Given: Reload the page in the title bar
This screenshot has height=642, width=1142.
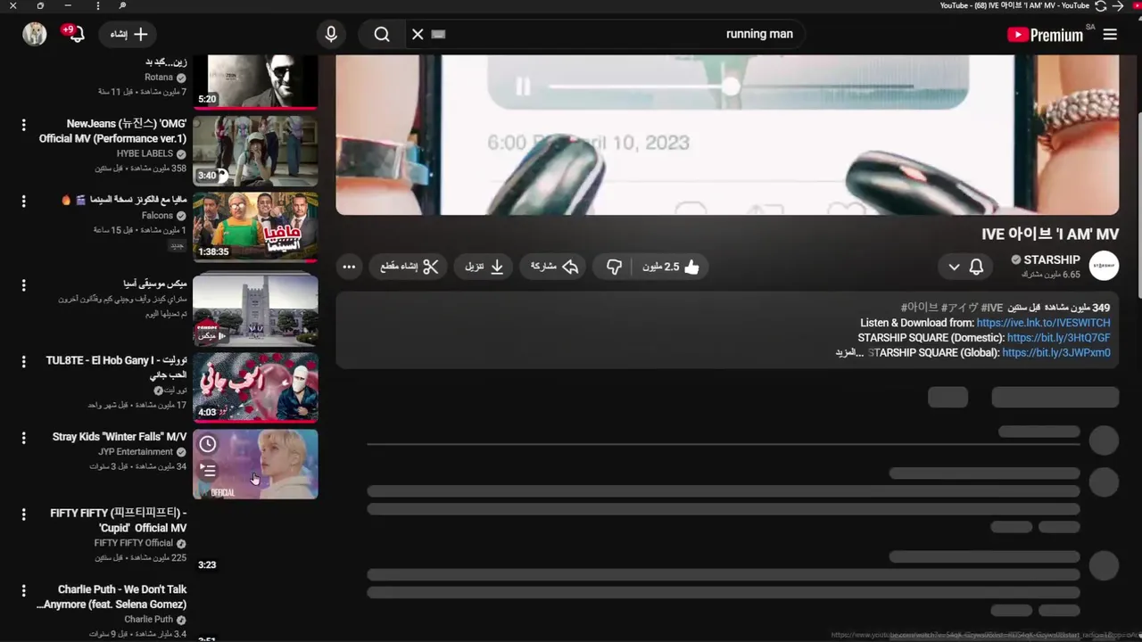Looking at the screenshot, I should coord(1101,5).
